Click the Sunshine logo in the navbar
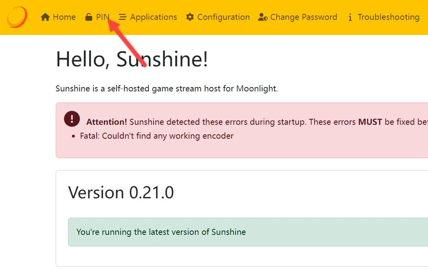The width and height of the screenshot is (428, 273). coord(17,17)
